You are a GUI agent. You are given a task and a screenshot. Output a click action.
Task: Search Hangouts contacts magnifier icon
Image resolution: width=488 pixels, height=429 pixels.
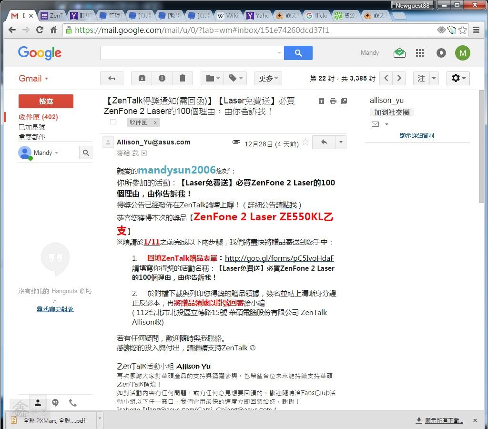(86, 153)
